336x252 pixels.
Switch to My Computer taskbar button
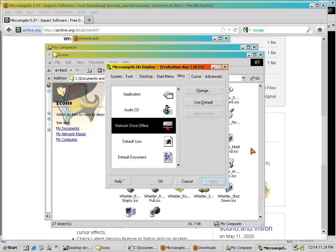click(239, 248)
